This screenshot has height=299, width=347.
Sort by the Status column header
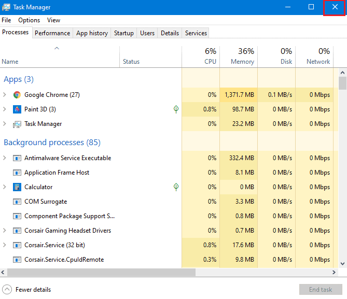[x=151, y=56]
